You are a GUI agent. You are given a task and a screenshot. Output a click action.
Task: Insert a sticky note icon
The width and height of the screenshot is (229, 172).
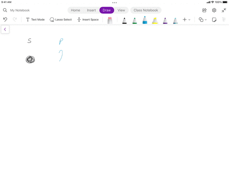(x=214, y=20)
